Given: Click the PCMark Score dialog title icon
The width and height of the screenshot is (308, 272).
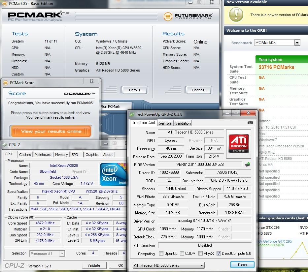Looking at the screenshot, I should click(6, 83).
